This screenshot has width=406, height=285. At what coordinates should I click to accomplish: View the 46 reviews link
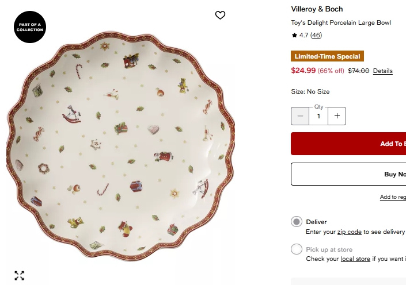(x=316, y=36)
